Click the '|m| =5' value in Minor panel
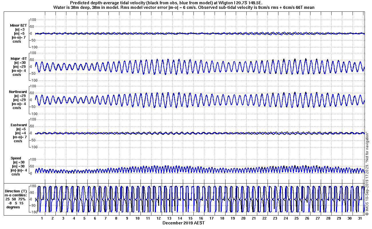Screen dimensions: 372x229 pyautogui.click(x=20, y=33)
